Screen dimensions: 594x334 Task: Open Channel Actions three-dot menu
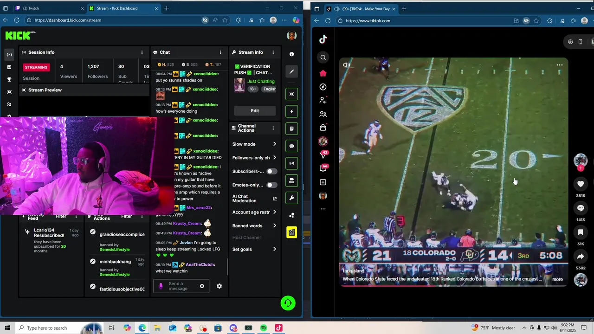click(x=273, y=128)
